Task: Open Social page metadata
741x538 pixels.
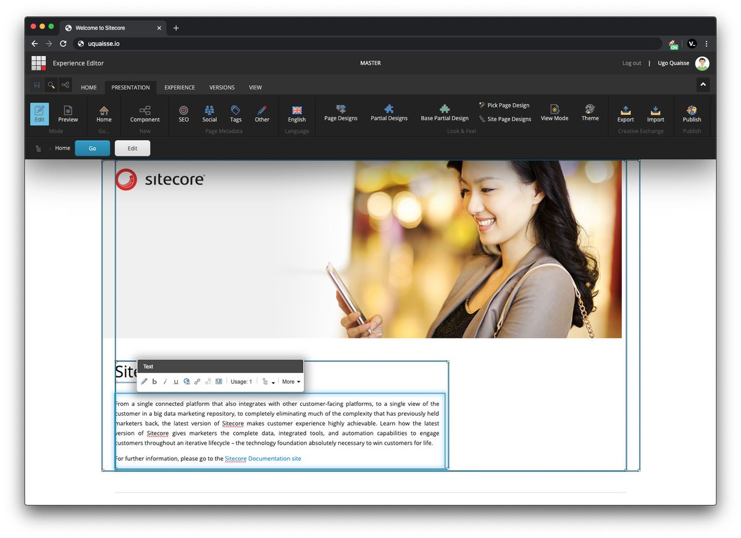Action: pyautogui.click(x=210, y=114)
